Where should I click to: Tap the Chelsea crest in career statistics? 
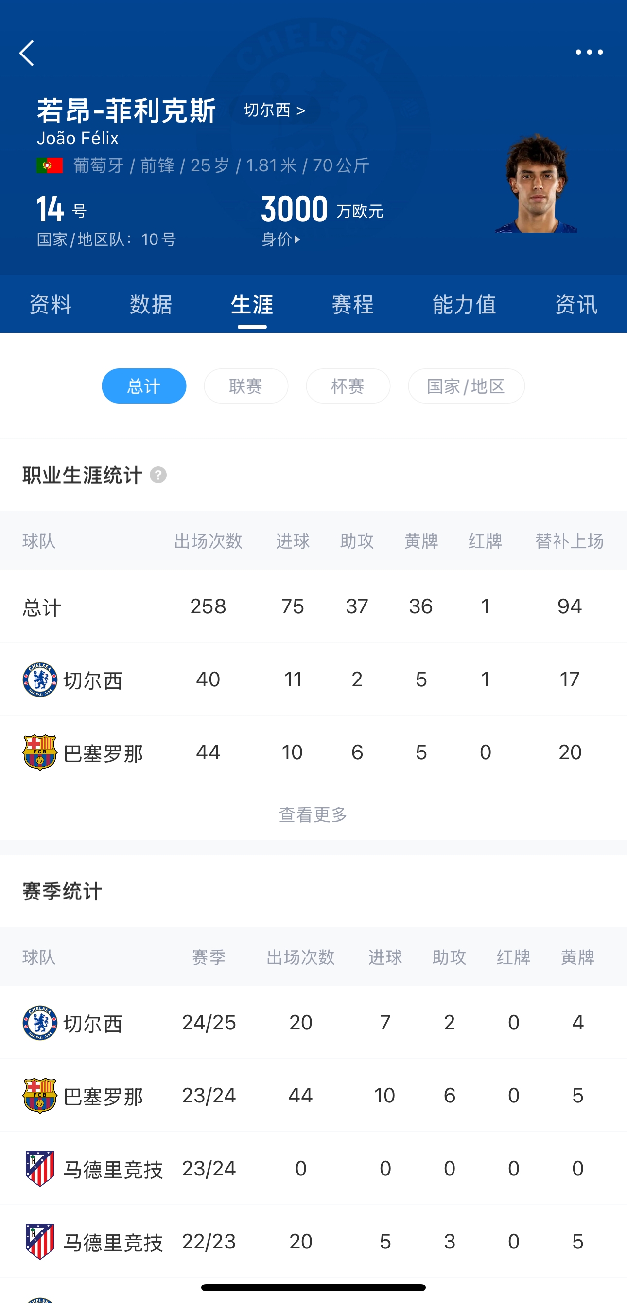[40, 679]
